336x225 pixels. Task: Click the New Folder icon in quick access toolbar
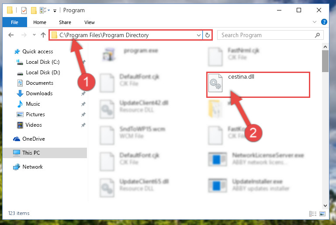(34, 10)
